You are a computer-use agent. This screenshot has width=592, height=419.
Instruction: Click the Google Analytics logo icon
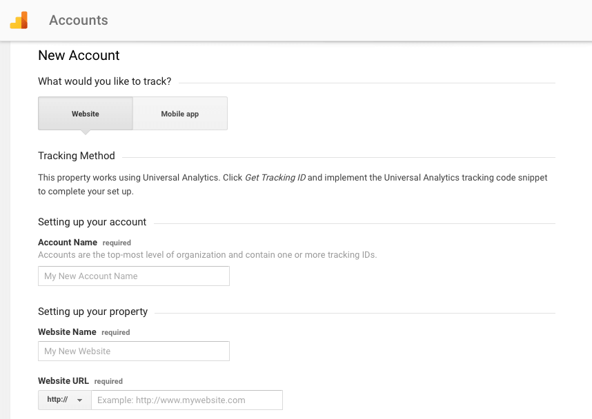(x=19, y=21)
